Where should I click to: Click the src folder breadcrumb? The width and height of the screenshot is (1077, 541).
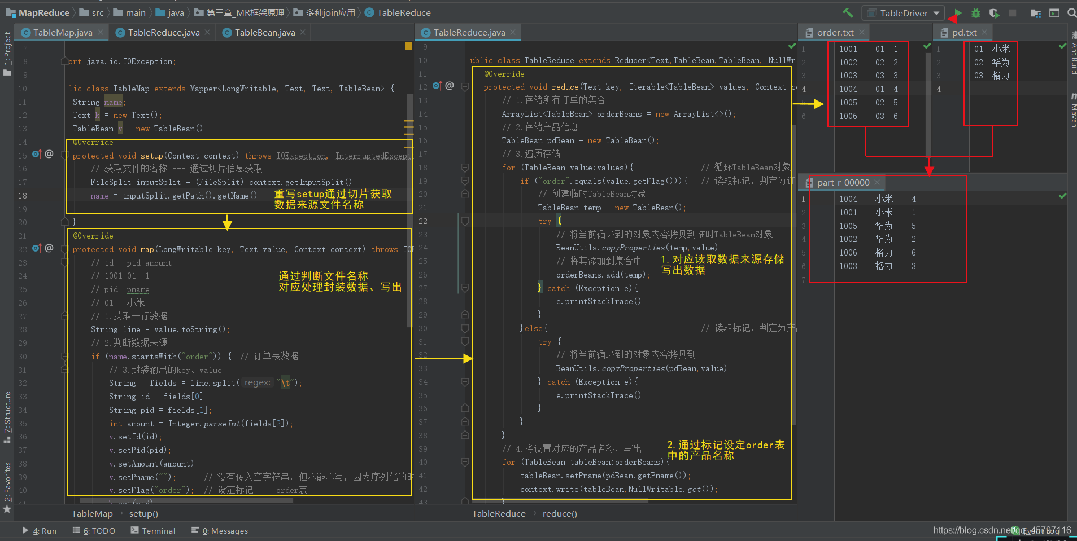click(x=91, y=12)
